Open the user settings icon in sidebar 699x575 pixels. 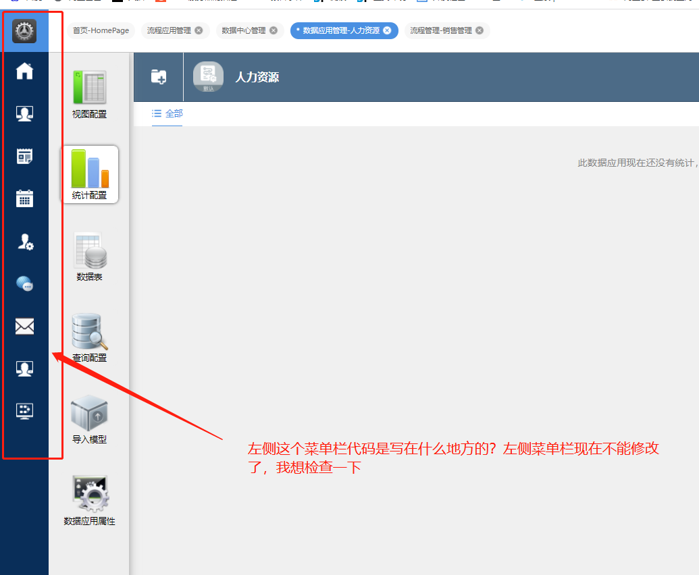(x=24, y=241)
